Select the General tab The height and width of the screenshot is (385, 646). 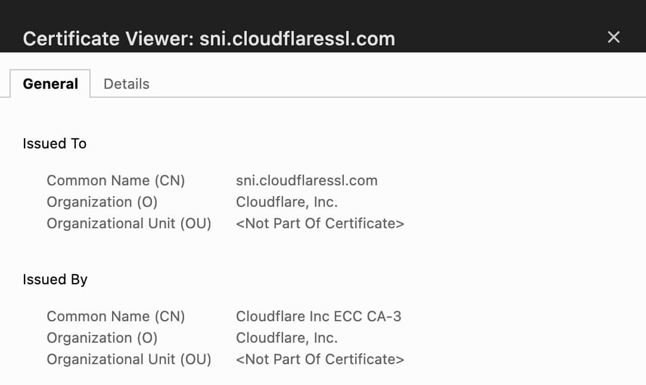tap(51, 84)
